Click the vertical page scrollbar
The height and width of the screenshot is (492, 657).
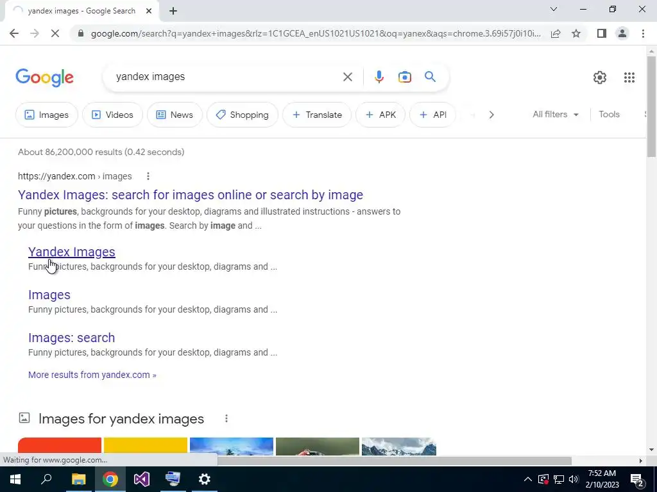651,107
